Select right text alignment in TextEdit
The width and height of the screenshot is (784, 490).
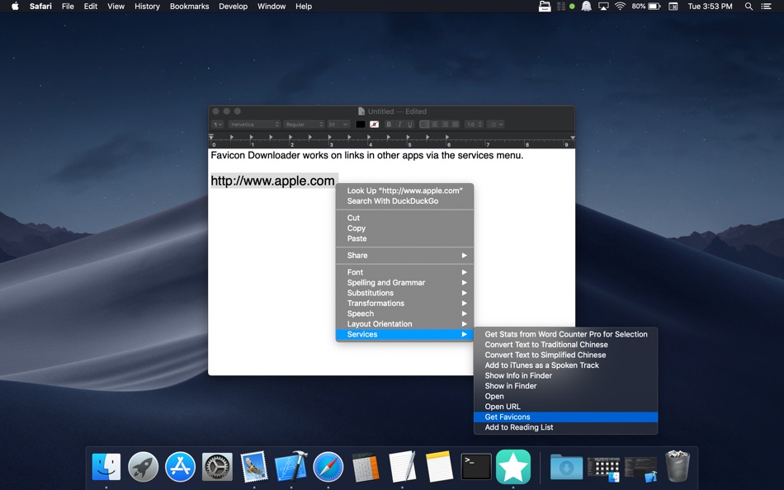[x=445, y=124]
